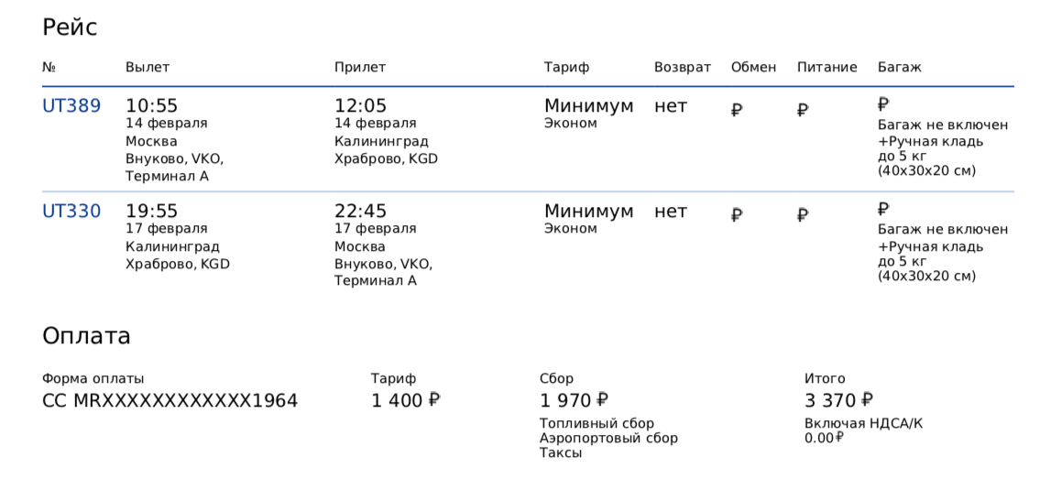Screen dimensions: 1051x479
Task: Click the ruble sign beside 1 400 tariff
Action: pyautogui.click(x=434, y=400)
